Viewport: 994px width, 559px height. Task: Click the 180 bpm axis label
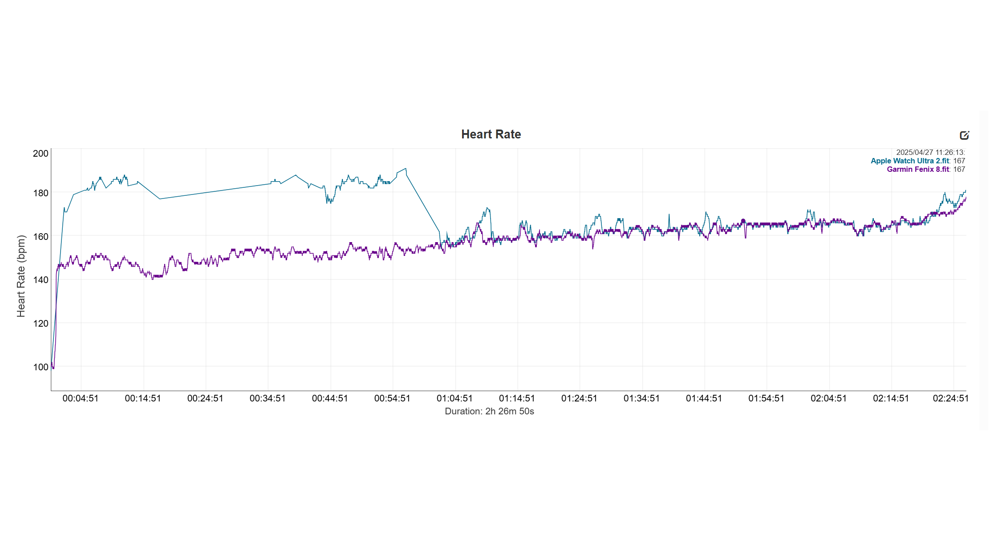click(41, 193)
